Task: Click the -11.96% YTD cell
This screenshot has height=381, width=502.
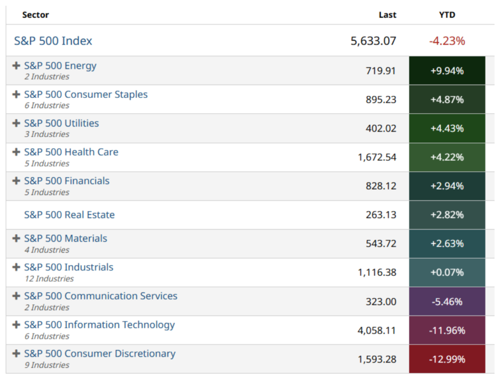Action: [447, 331]
